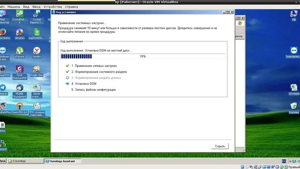This screenshot has height=169, width=300.
Task: Launch Yandex browser from the desktop
Action: point(37,53)
